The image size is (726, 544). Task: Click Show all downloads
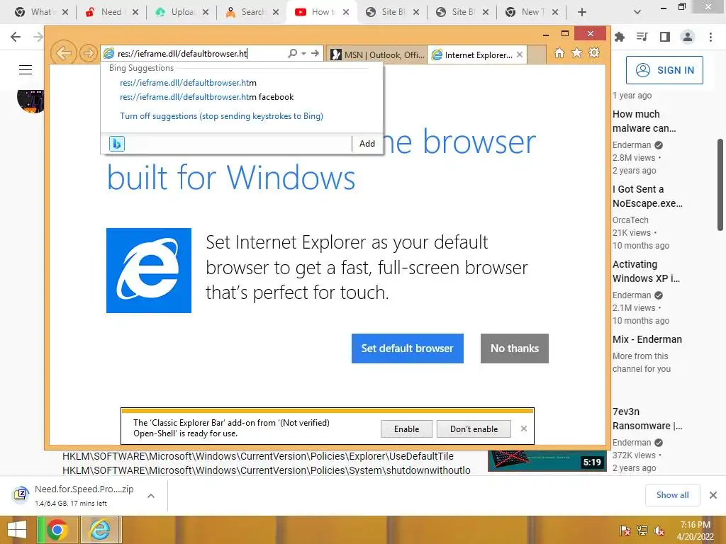pyautogui.click(x=672, y=495)
